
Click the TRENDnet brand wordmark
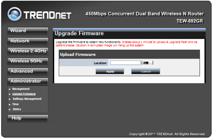(x=47, y=15)
